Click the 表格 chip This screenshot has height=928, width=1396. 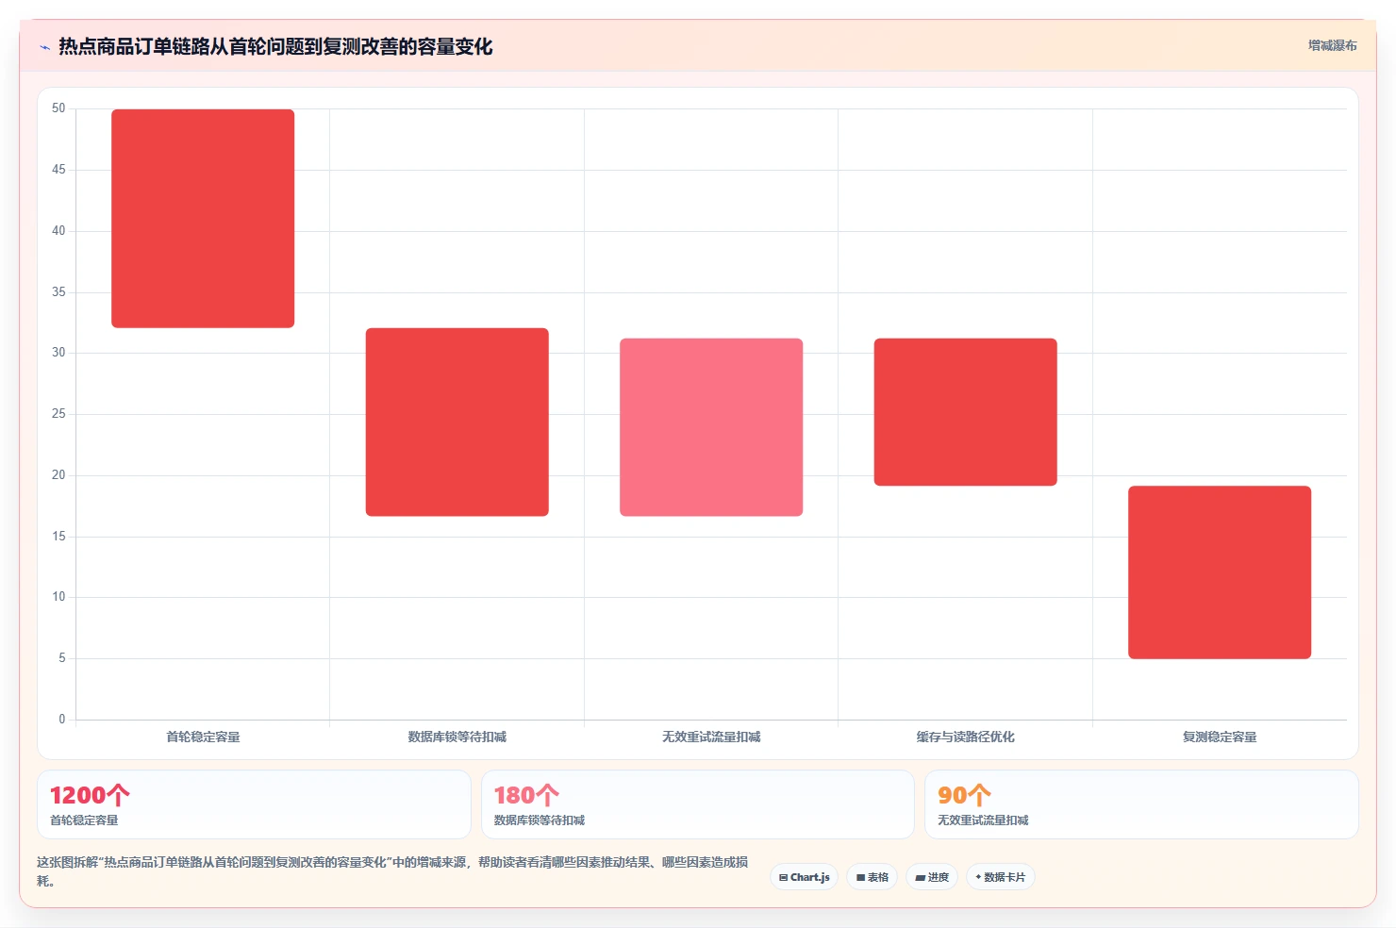(872, 877)
